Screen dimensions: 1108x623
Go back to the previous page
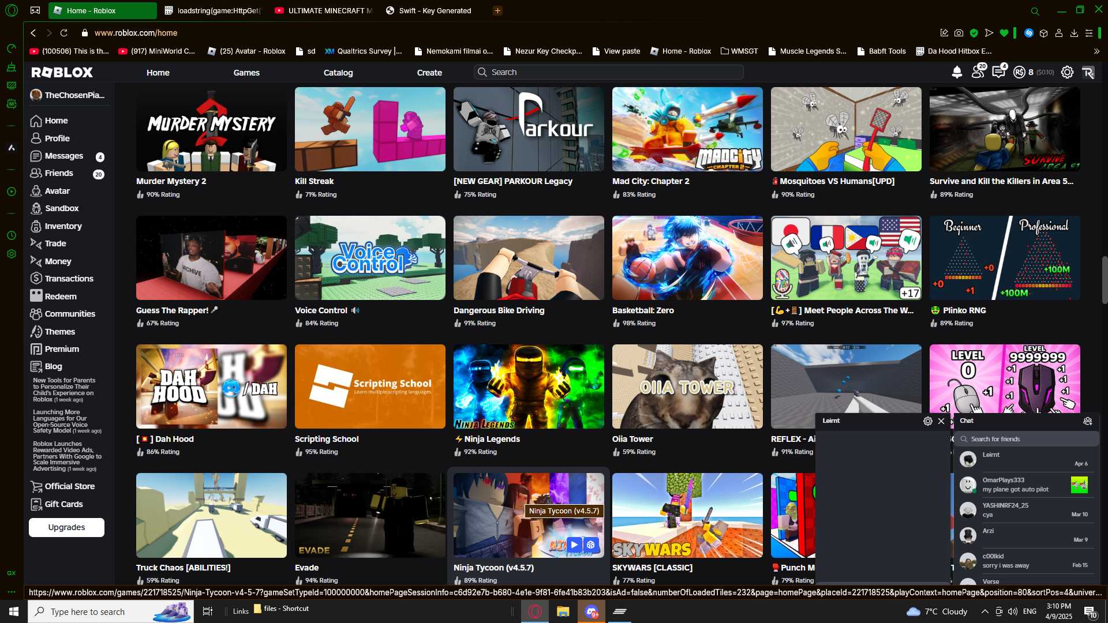[33, 33]
